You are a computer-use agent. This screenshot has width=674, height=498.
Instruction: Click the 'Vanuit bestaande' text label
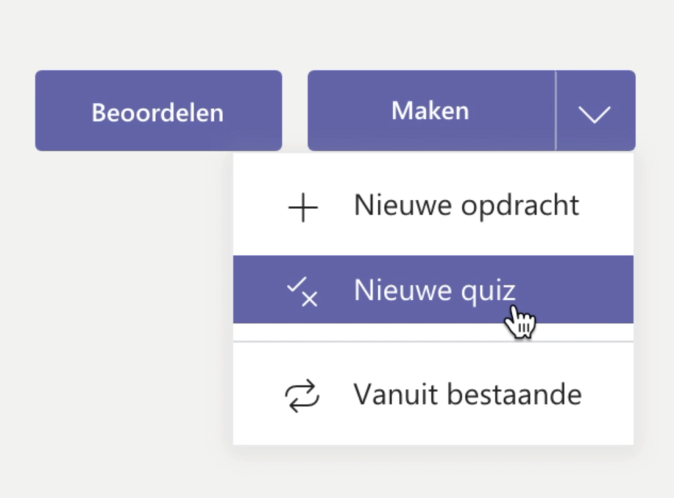467,395
